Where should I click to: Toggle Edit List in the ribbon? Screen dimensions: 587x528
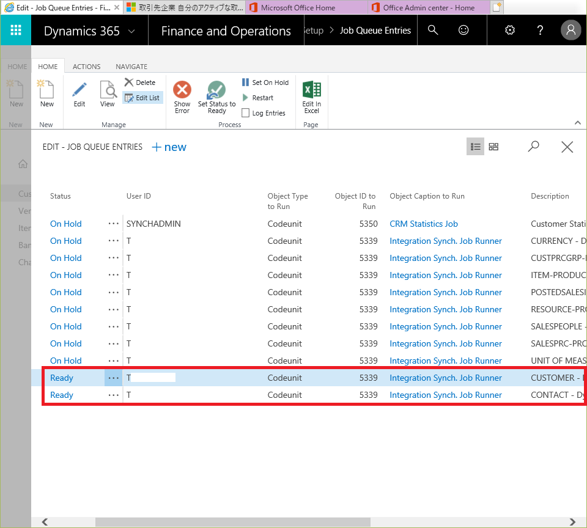(142, 98)
